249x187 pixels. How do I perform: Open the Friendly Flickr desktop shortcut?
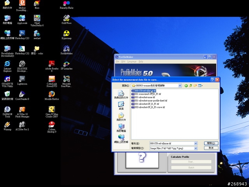pyautogui.click(x=67, y=5)
